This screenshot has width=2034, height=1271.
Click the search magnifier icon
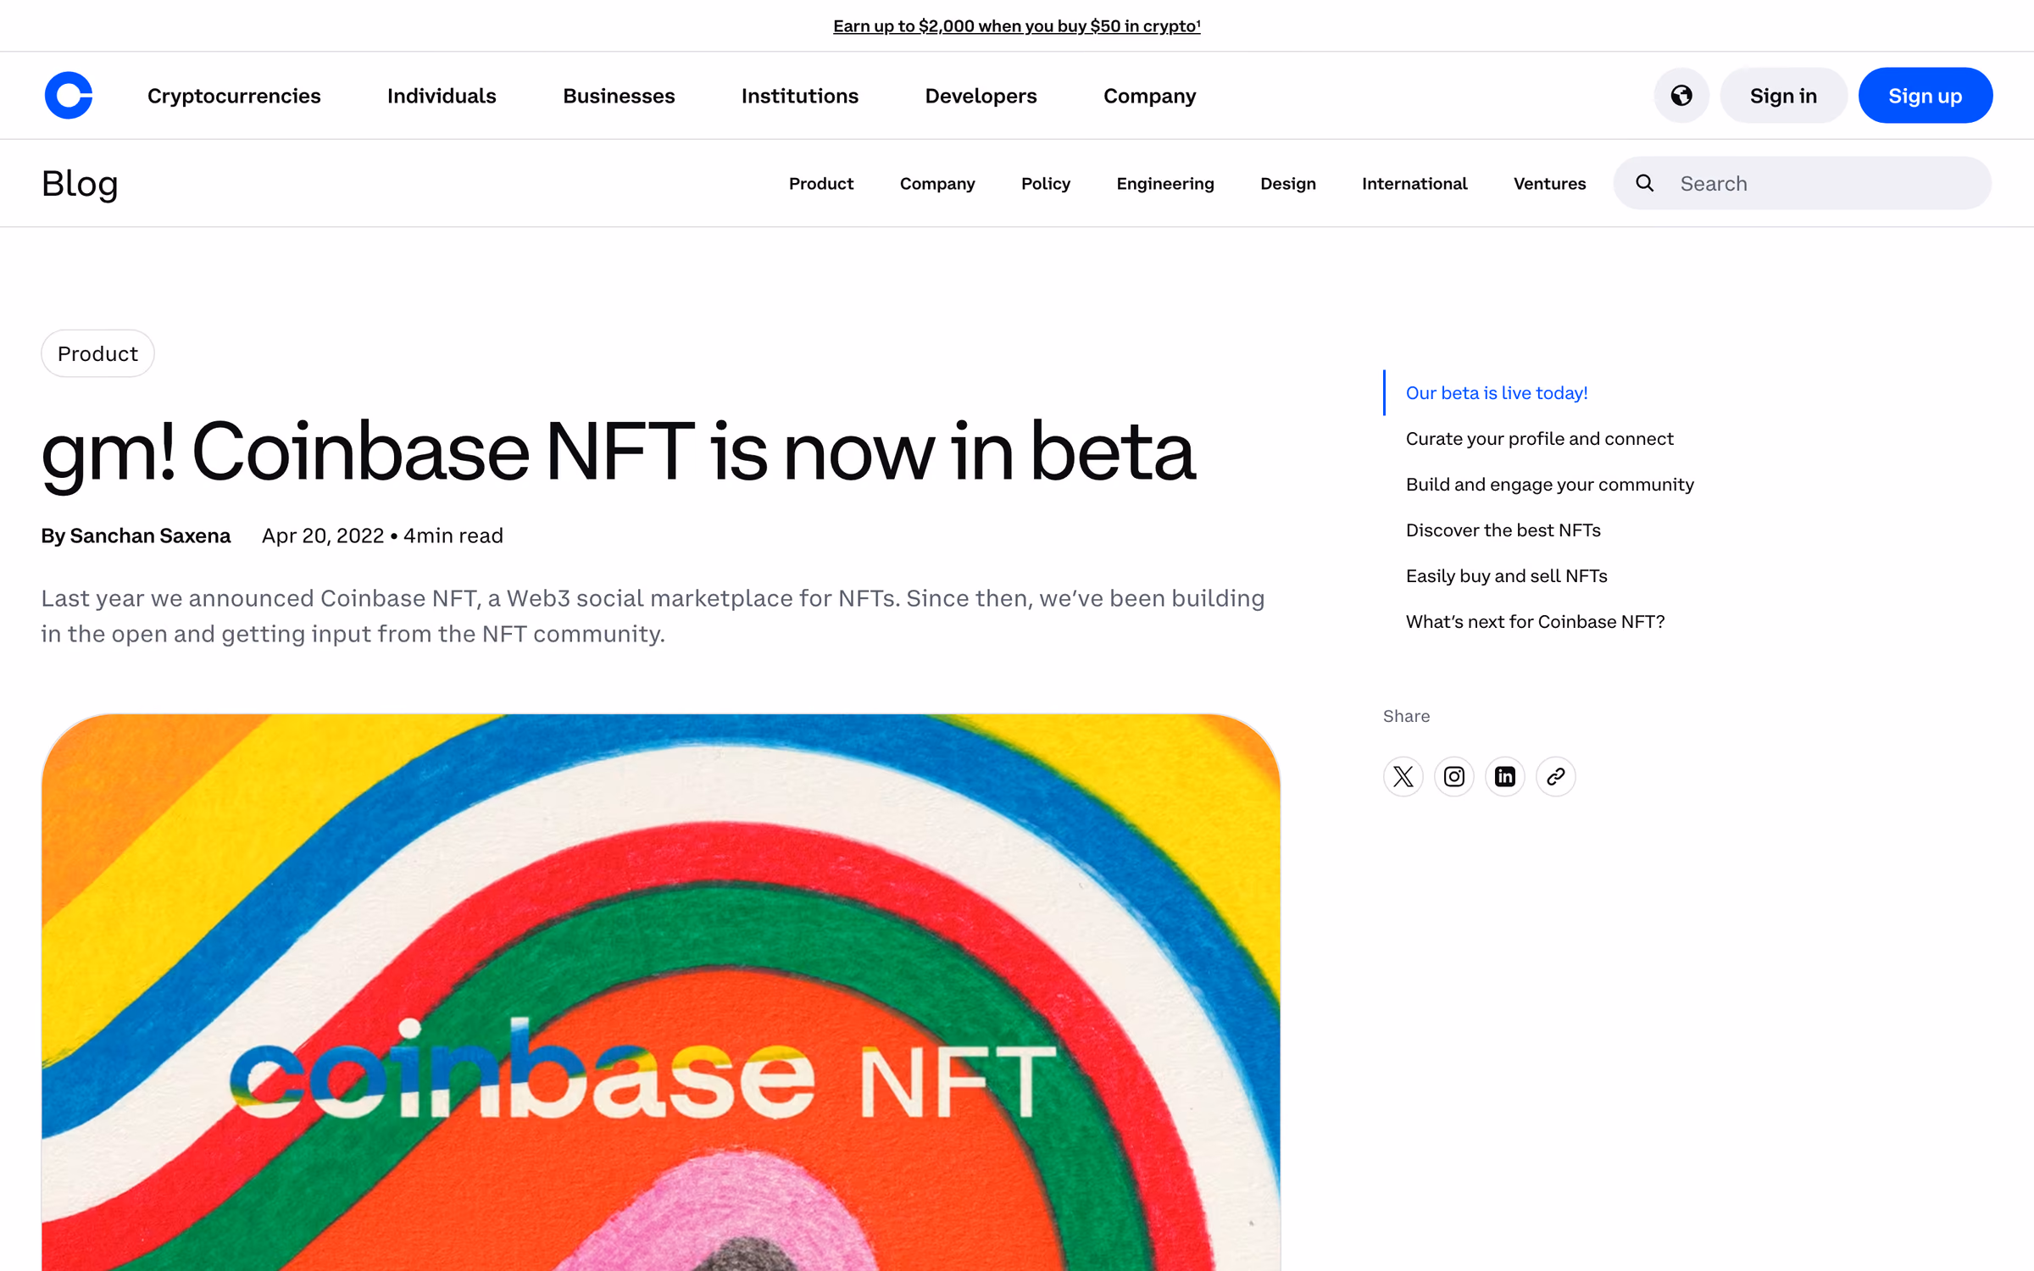pos(1645,183)
